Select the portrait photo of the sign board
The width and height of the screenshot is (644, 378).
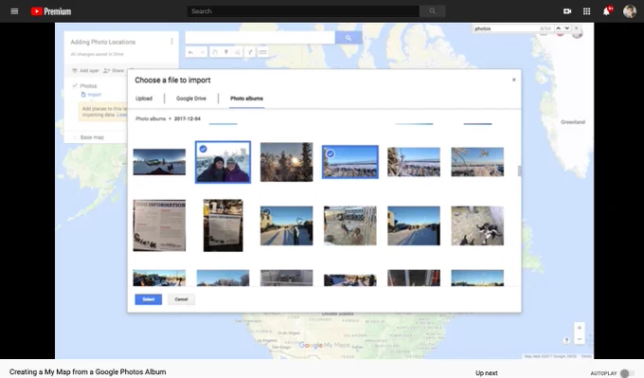[223, 225]
